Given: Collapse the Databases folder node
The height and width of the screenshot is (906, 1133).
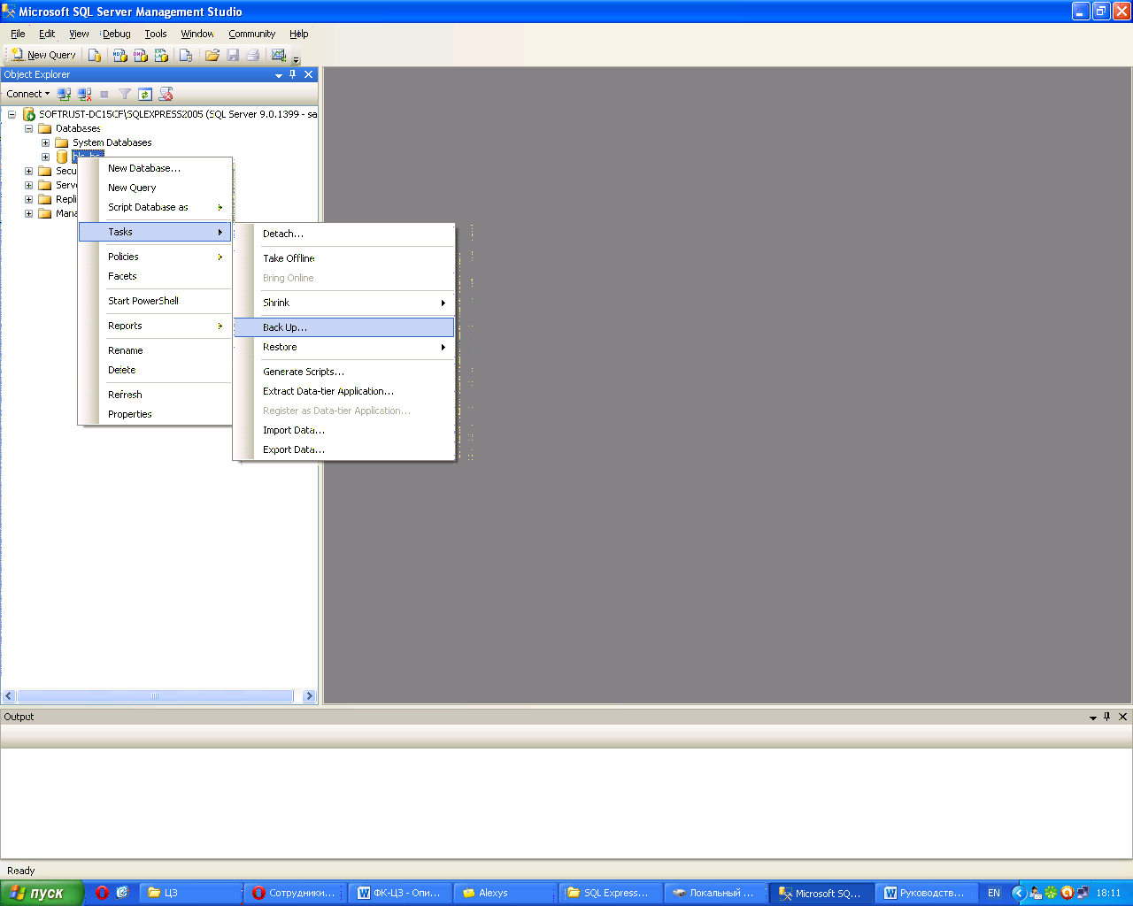Looking at the screenshot, I should tap(28, 128).
